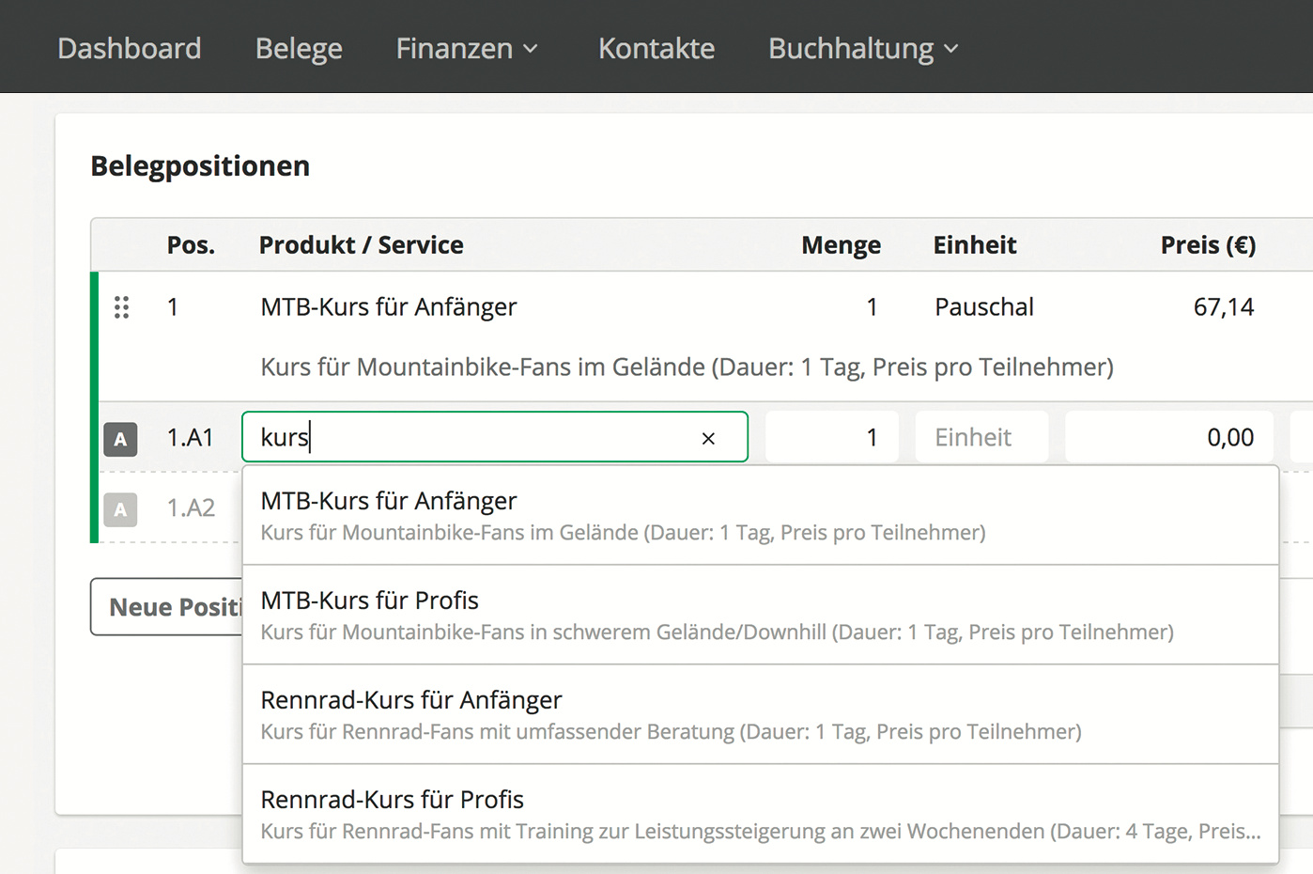Navigate to Kontakte

click(x=656, y=48)
